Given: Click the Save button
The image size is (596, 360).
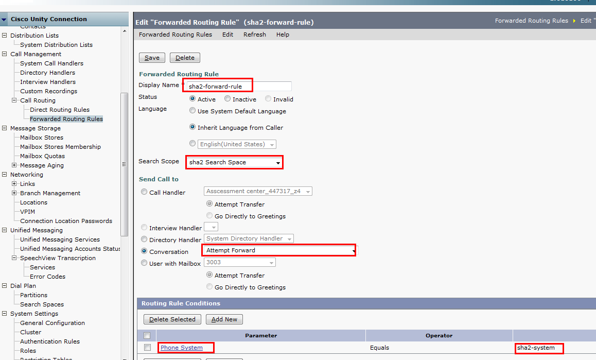Looking at the screenshot, I should [x=152, y=58].
